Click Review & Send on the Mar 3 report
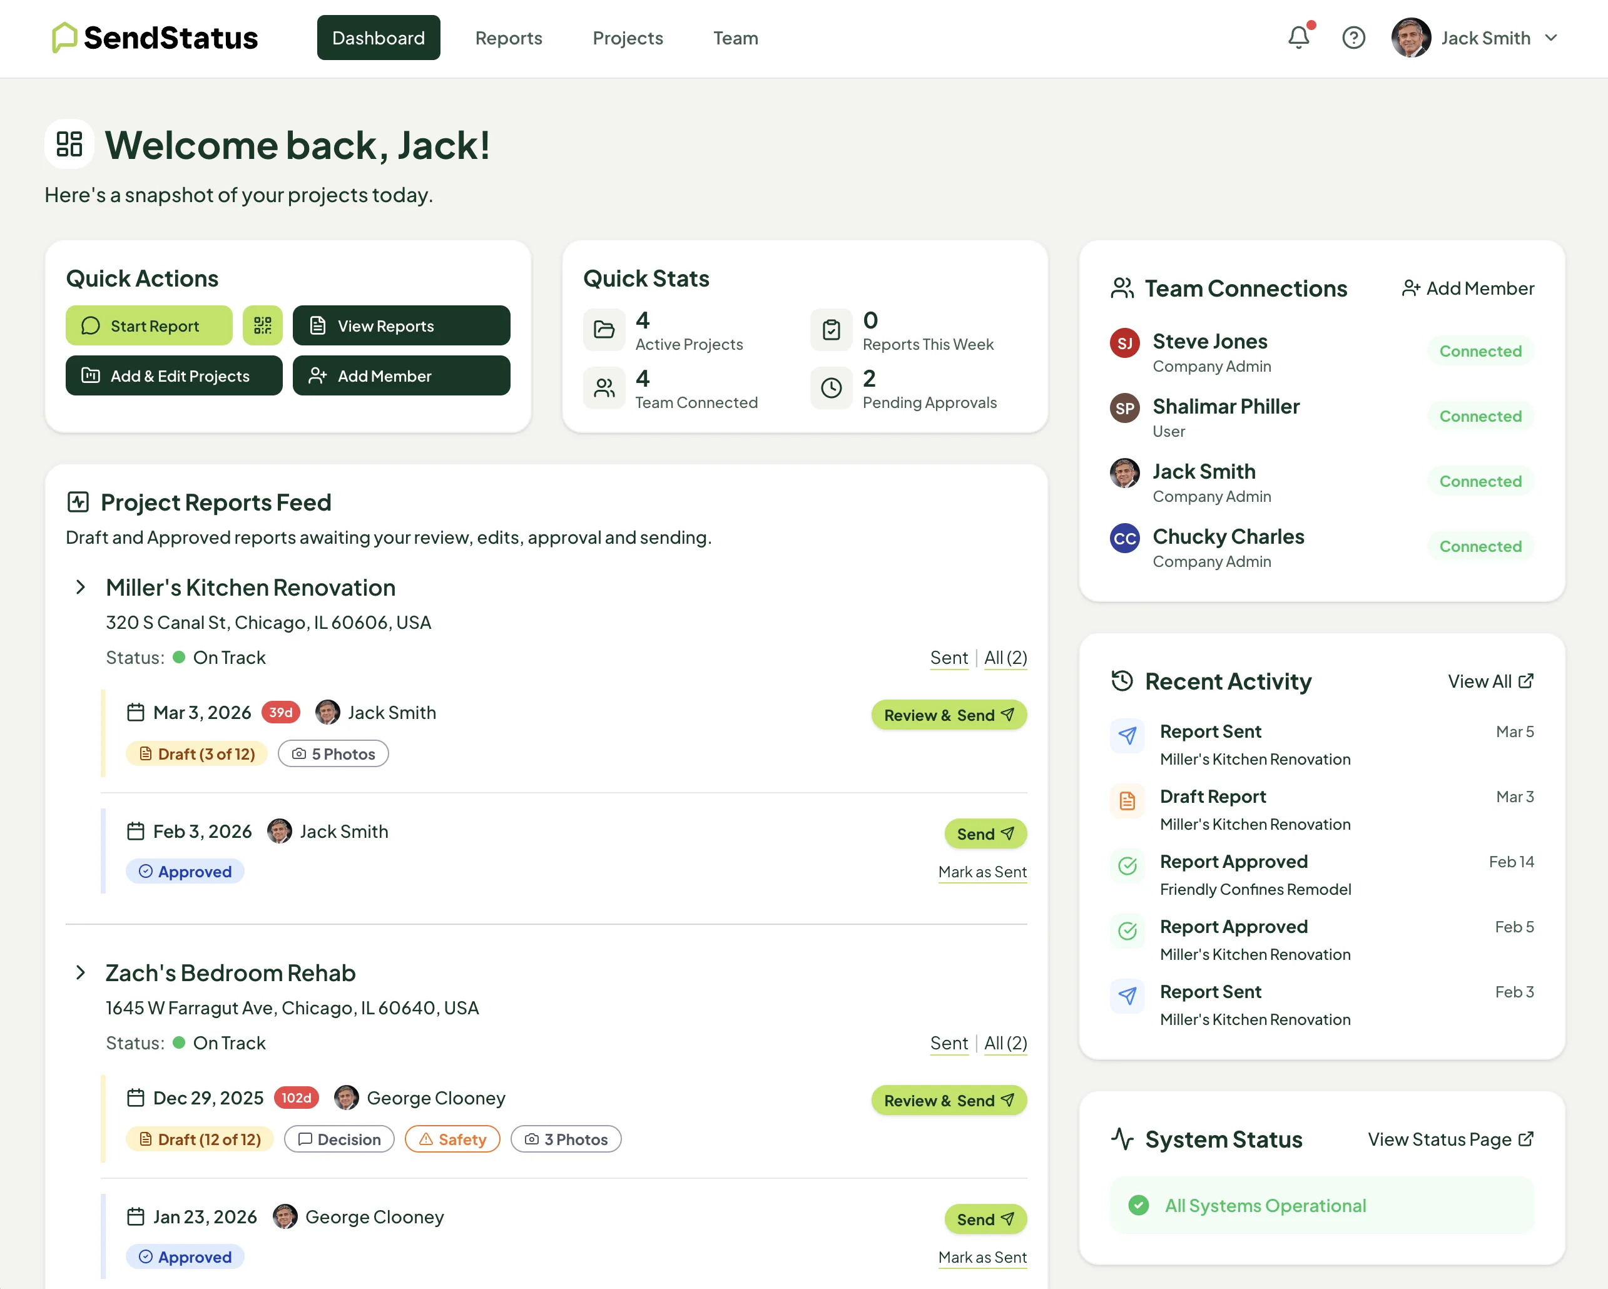 click(949, 714)
